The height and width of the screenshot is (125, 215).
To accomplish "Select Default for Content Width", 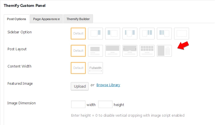I will [x=78, y=68].
